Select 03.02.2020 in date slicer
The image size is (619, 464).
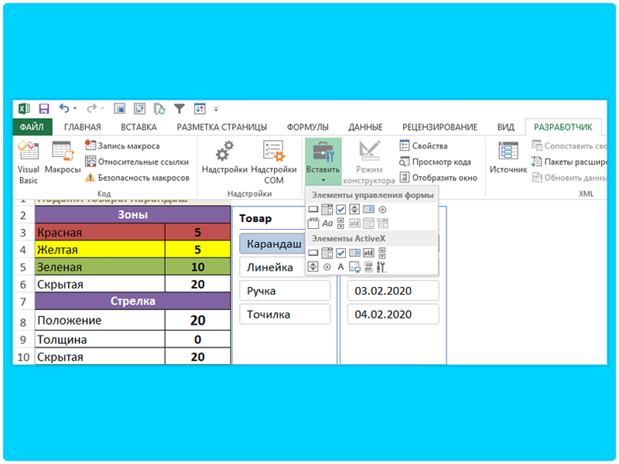[393, 291]
